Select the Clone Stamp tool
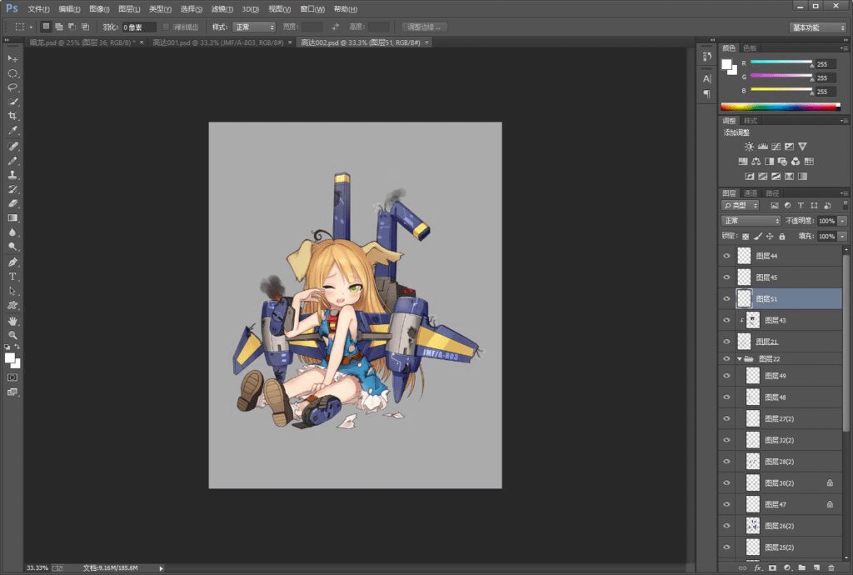The height and width of the screenshot is (575, 853). (12, 175)
